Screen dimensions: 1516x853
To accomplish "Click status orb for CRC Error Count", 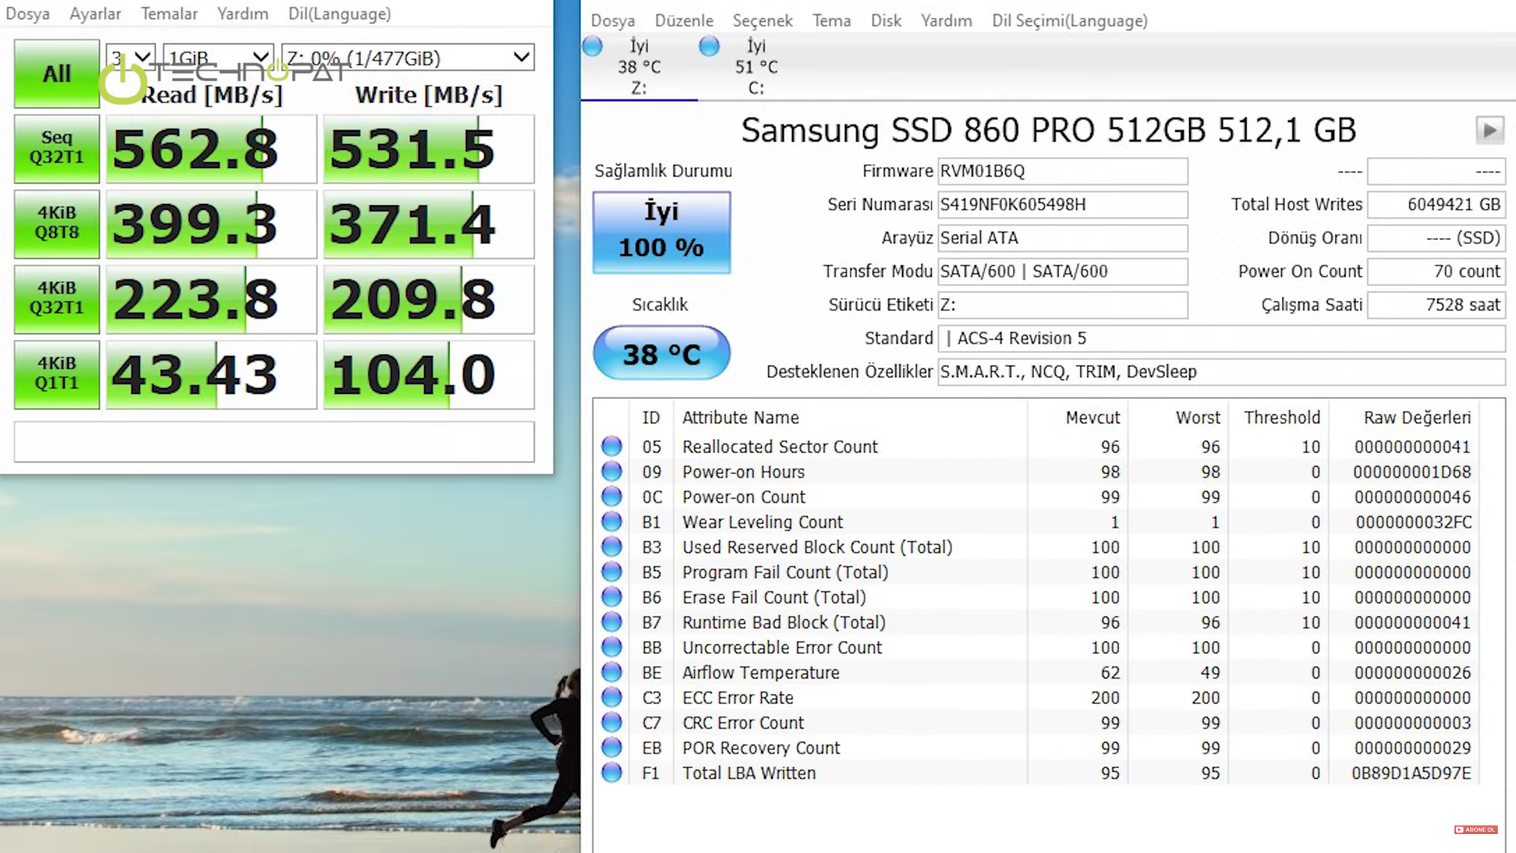I will coord(611,723).
